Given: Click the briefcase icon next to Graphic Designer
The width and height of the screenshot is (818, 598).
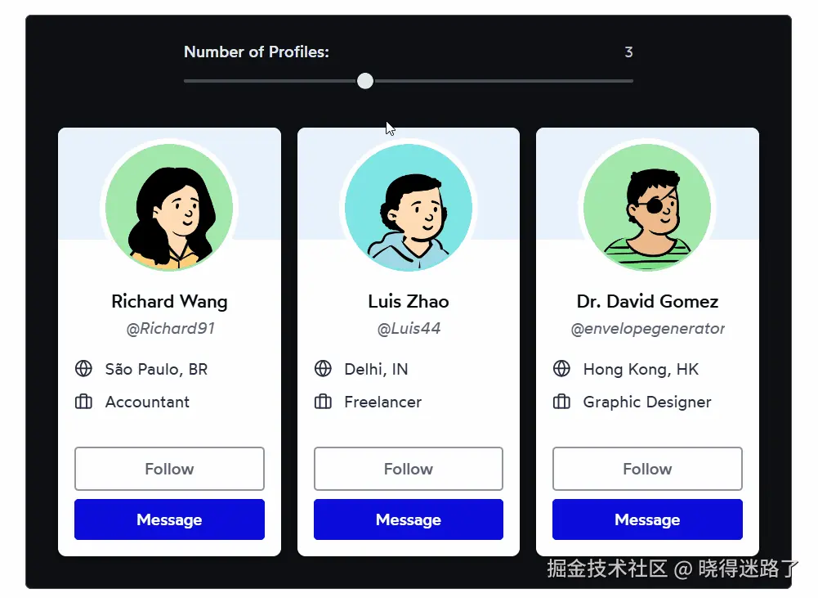Looking at the screenshot, I should pyautogui.click(x=561, y=402).
